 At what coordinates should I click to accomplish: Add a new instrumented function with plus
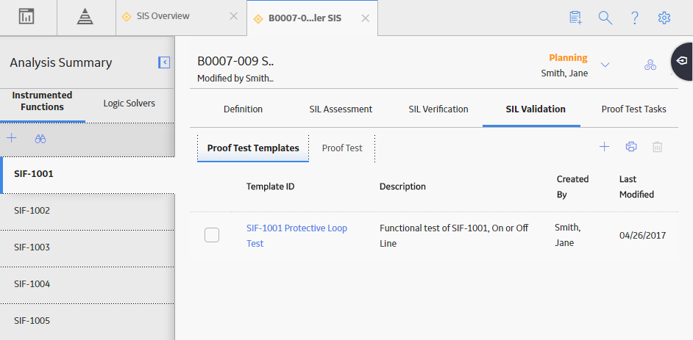pyautogui.click(x=12, y=139)
